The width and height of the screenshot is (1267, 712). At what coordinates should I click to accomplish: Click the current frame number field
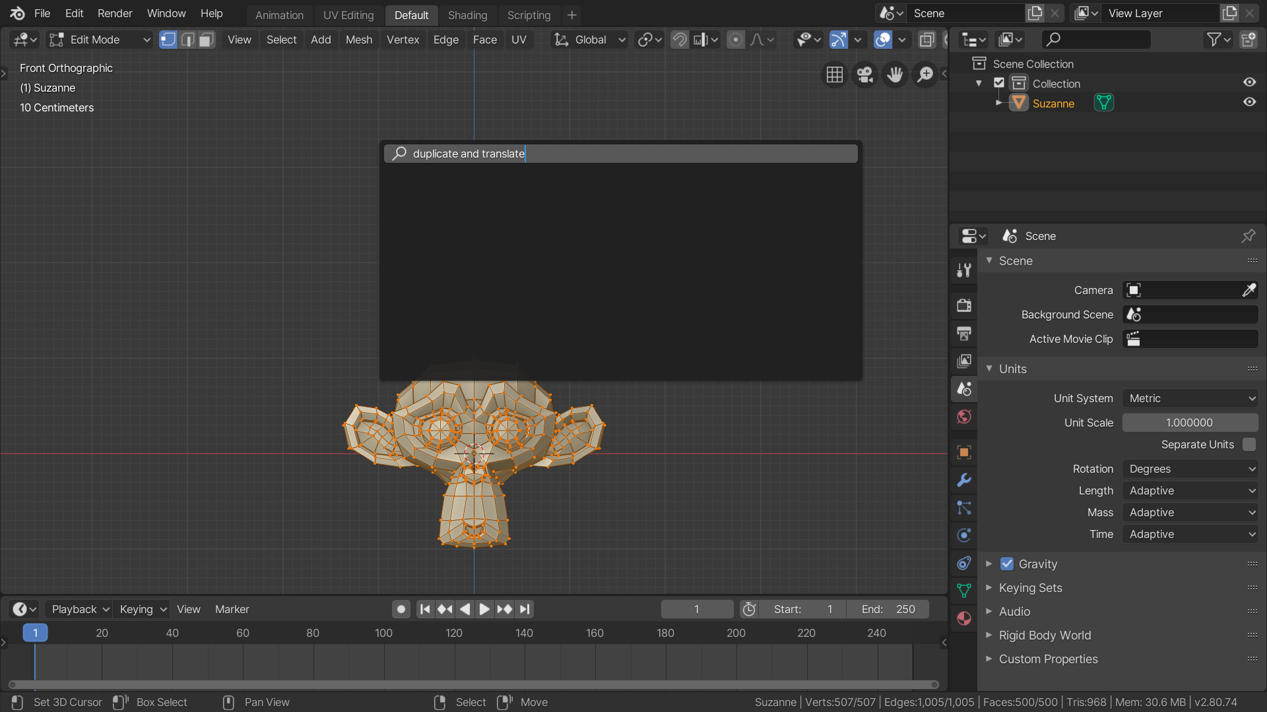tap(697, 609)
